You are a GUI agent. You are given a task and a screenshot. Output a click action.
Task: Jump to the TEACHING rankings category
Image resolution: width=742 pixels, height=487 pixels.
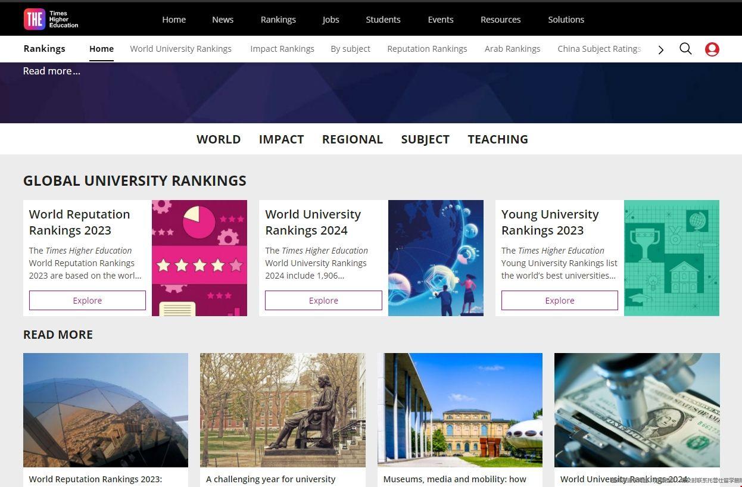498,139
